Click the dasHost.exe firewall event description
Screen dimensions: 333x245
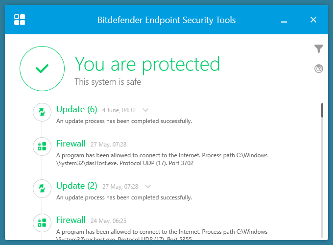click(162, 159)
